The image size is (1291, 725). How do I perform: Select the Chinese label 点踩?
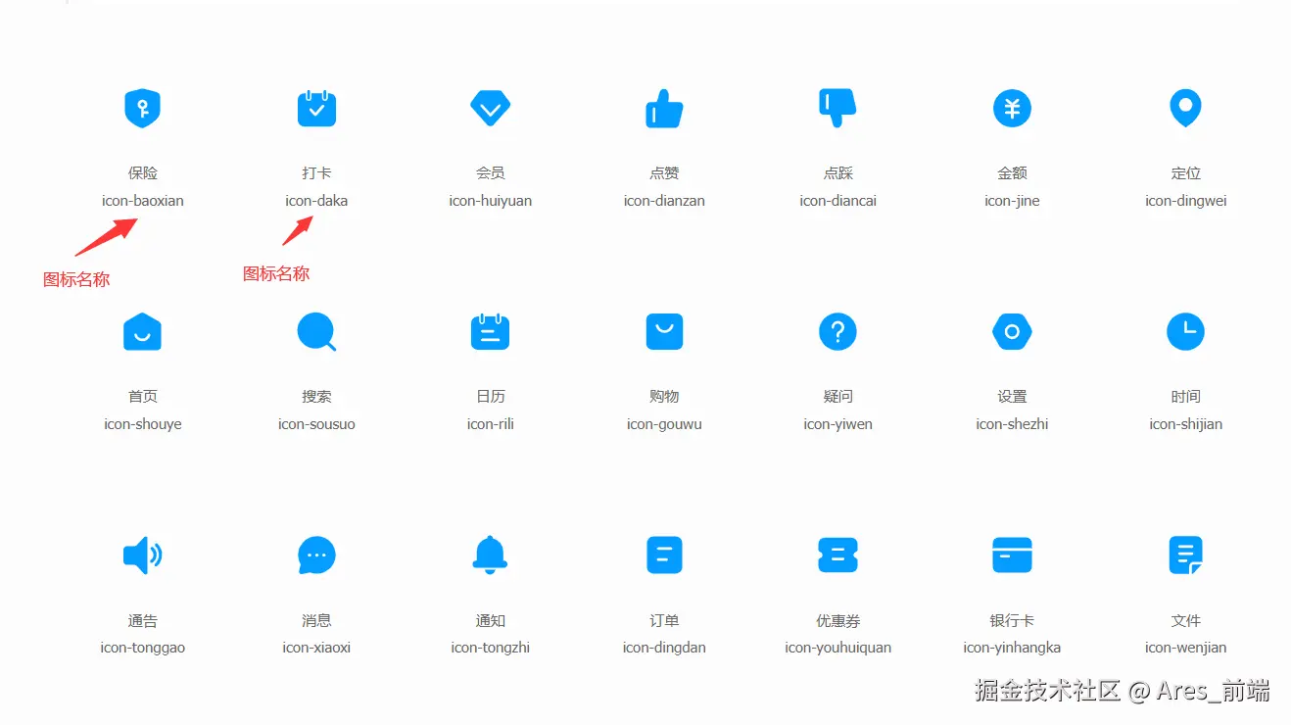coord(837,173)
